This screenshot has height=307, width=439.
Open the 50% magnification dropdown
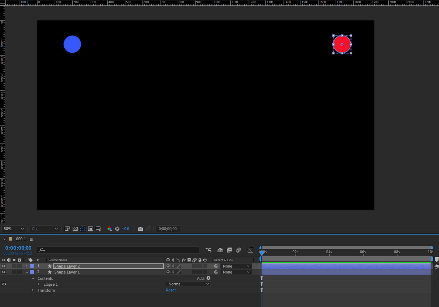click(13, 229)
